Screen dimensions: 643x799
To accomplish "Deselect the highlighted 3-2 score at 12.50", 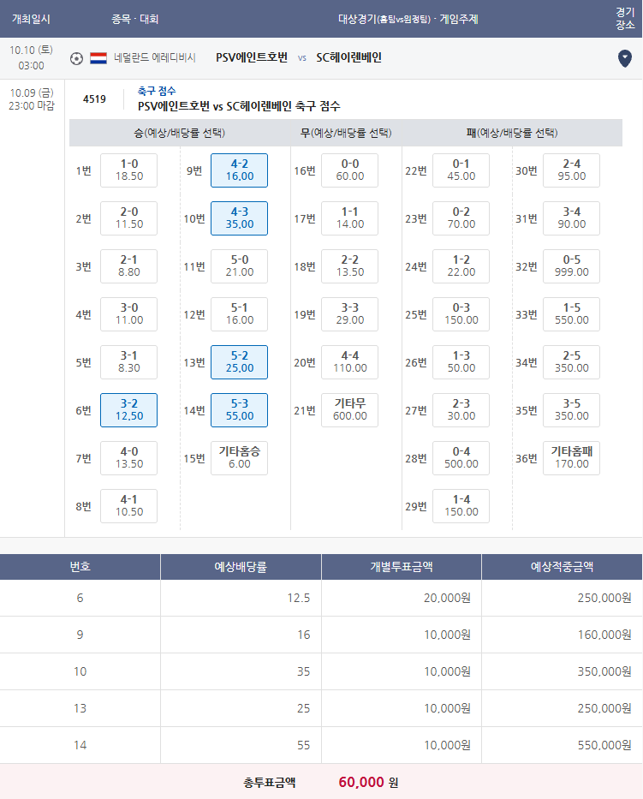I will [x=129, y=409].
